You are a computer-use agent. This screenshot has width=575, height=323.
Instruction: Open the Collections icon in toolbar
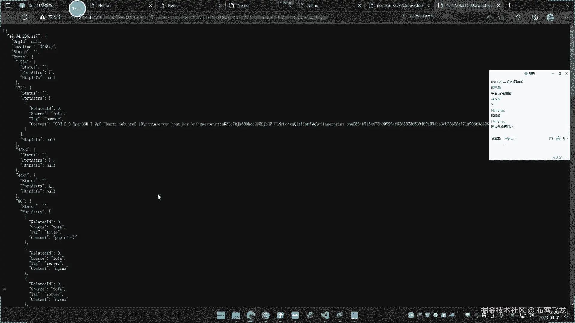click(535, 17)
